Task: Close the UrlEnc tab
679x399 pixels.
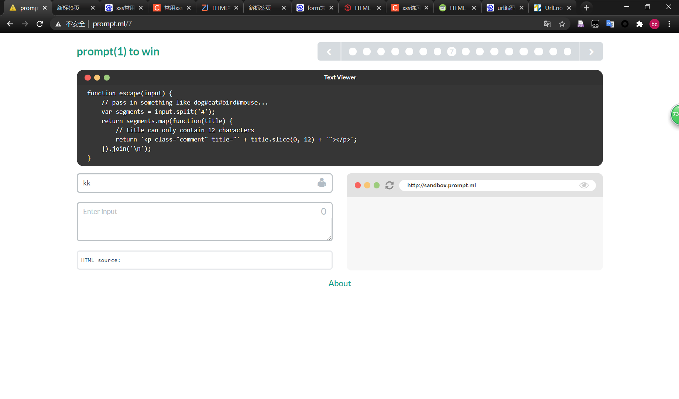Action: (569, 8)
